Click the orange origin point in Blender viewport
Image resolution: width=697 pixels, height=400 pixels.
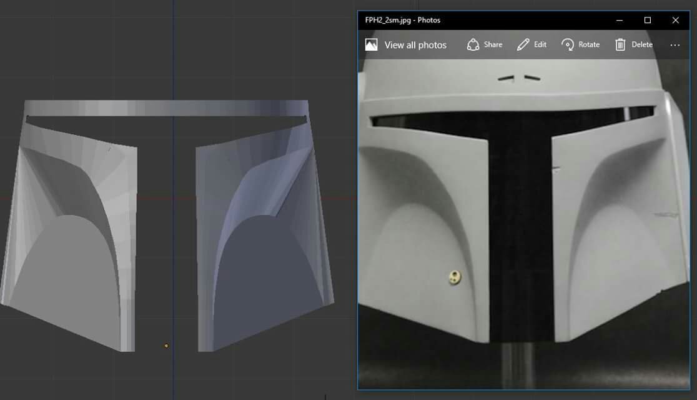[x=166, y=346]
